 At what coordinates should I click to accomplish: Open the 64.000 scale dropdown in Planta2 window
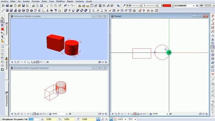pos(167,114)
